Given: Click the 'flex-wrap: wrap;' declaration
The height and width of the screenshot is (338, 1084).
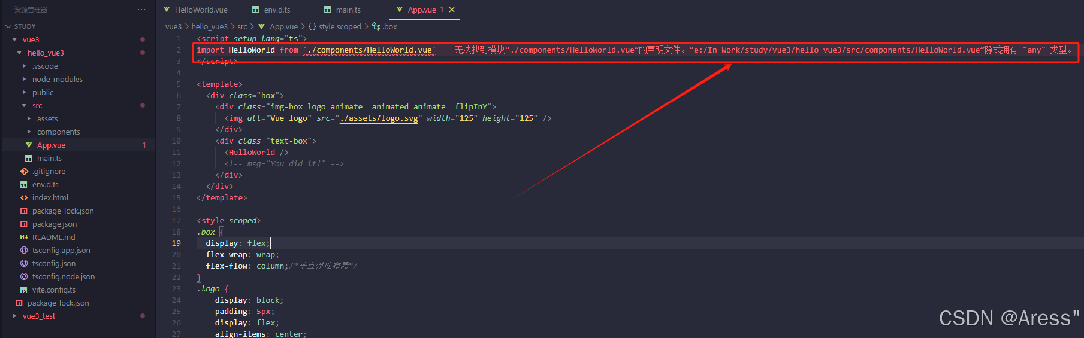Looking at the screenshot, I should point(242,255).
